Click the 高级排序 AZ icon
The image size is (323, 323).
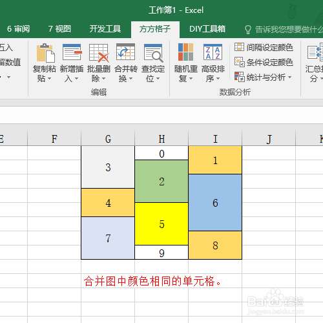coord(213,52)
